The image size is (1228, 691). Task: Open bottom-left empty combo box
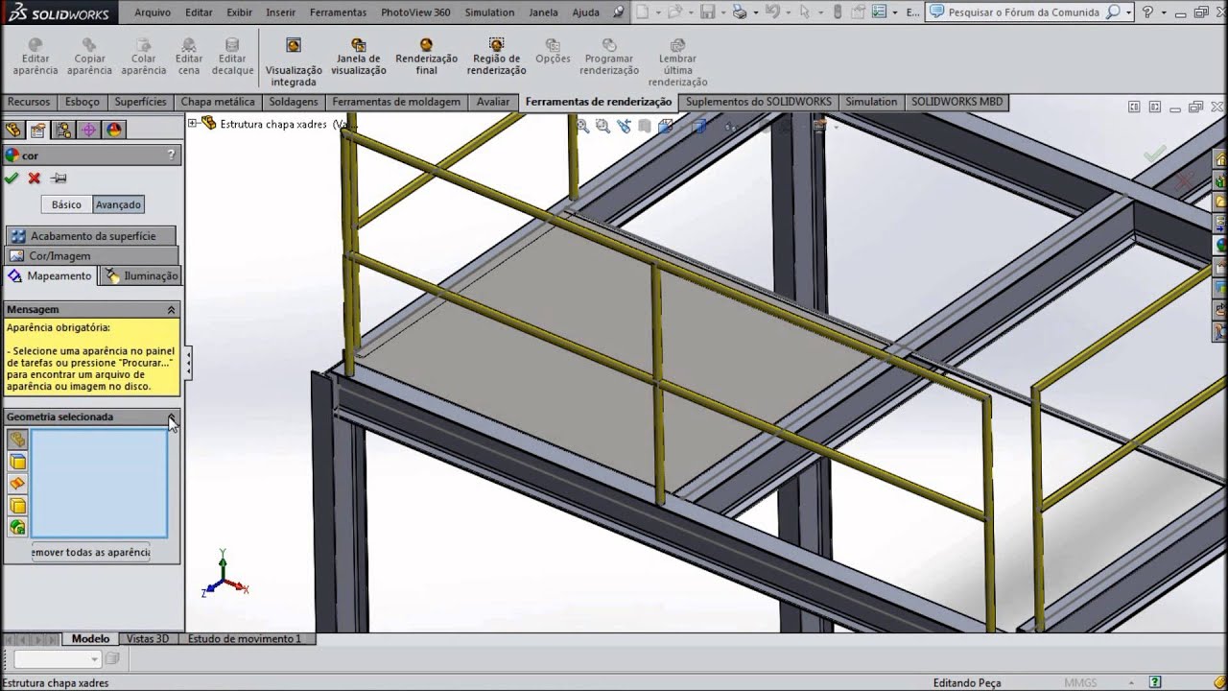[57, 658]
